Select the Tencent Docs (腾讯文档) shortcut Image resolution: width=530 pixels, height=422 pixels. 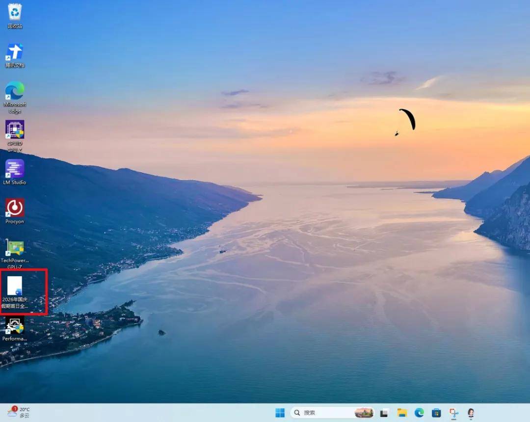[15, 55]
